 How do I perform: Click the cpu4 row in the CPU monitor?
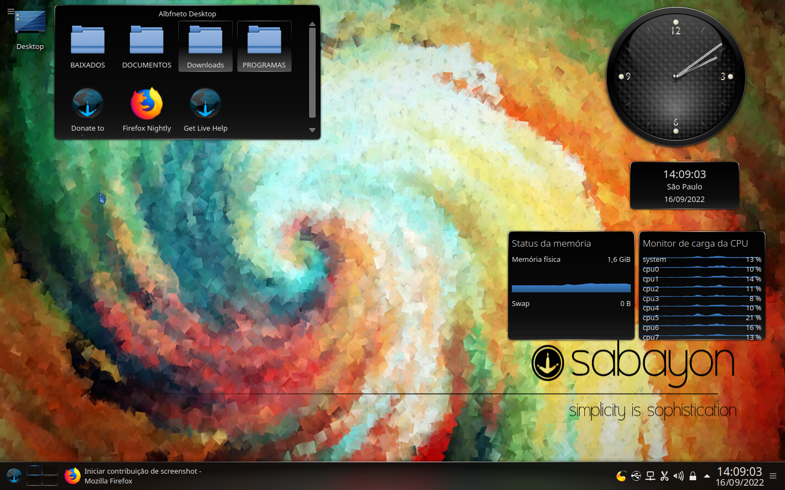(x=702, y=308)
